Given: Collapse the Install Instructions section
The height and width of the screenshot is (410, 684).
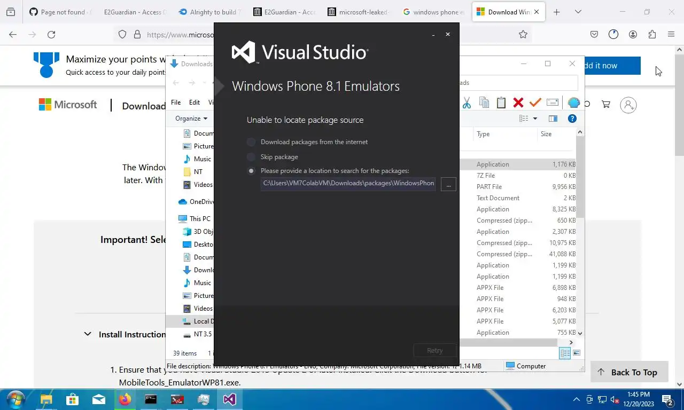Looking at the screenshot, I should [x=87, y=334].
